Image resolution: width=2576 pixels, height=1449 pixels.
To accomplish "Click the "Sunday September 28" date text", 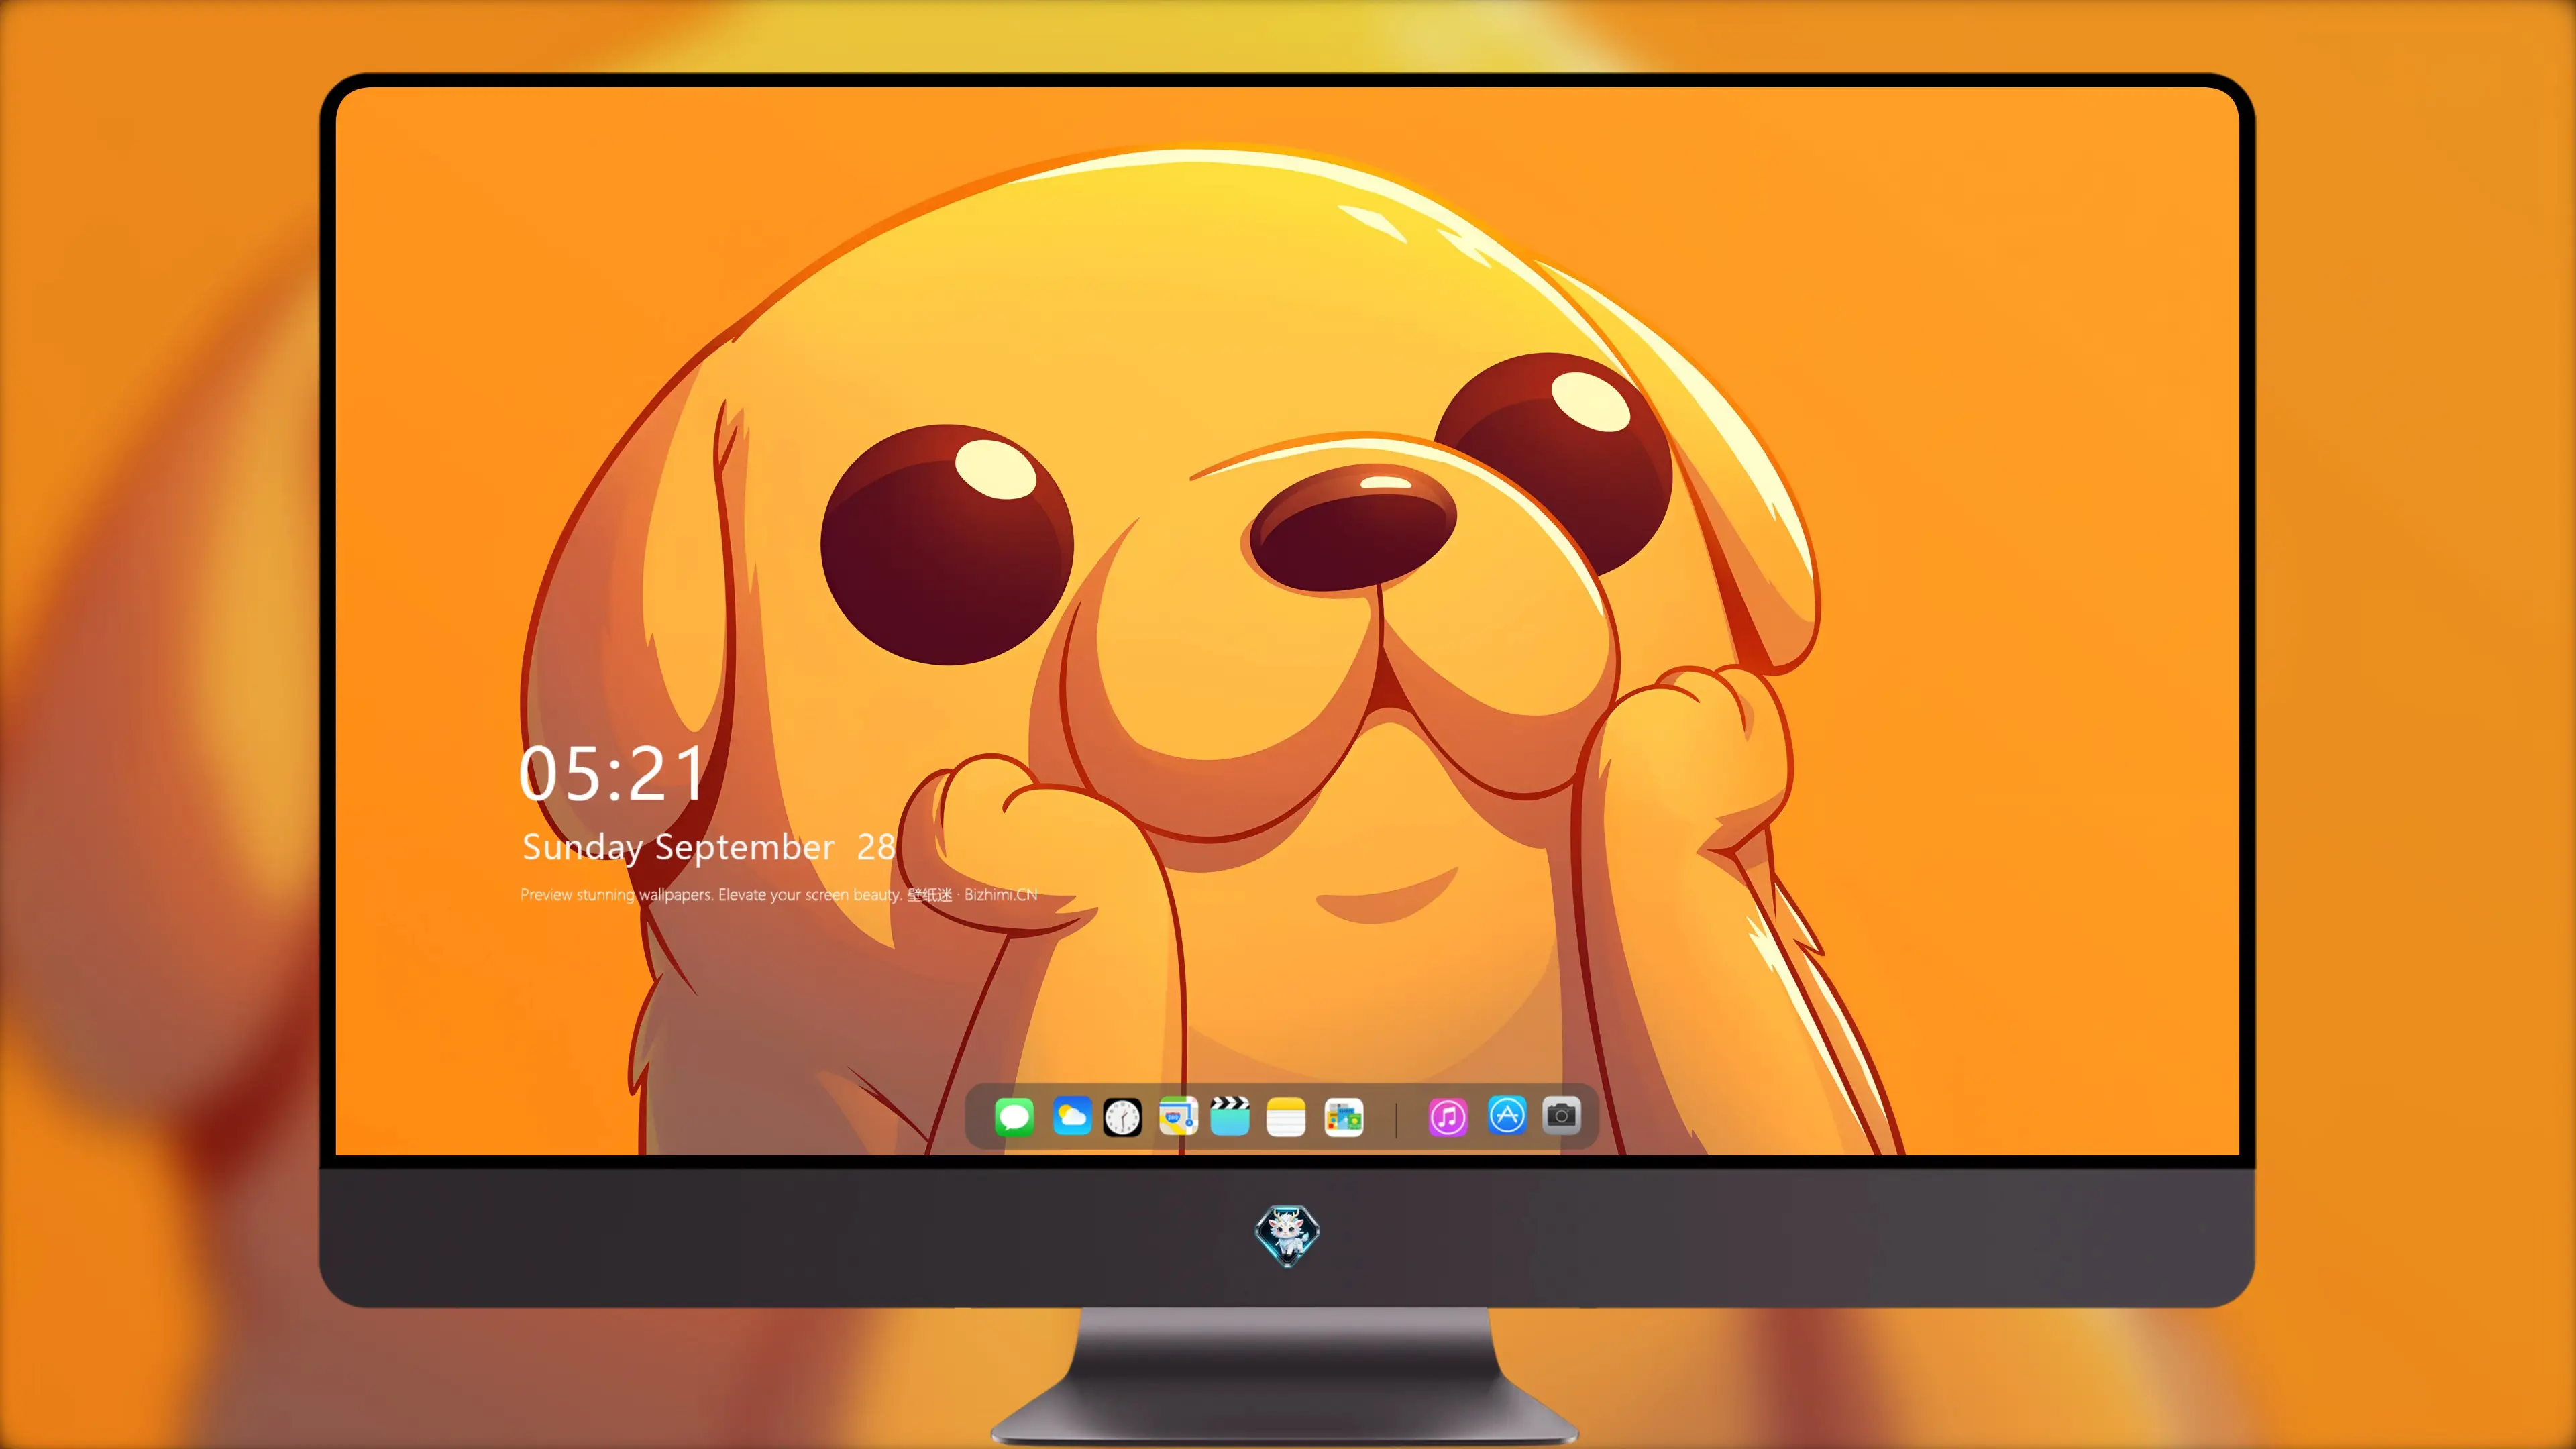I will [709, 848].
